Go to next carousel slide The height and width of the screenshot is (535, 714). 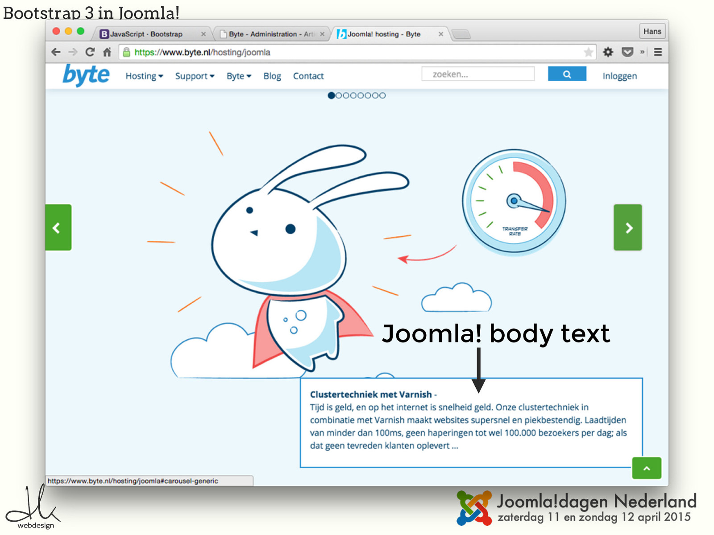click(628, 228)
